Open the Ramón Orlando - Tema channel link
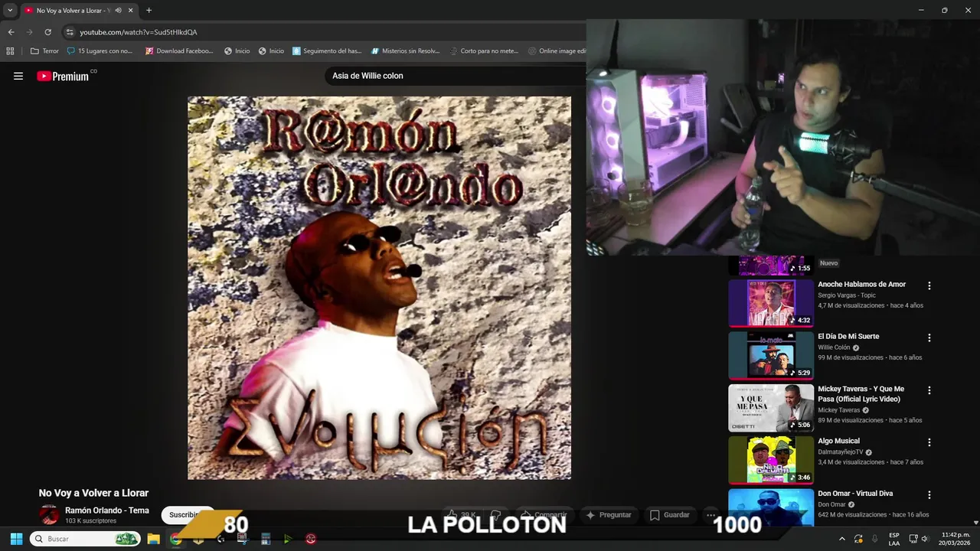980x551 pixels. 107,510
